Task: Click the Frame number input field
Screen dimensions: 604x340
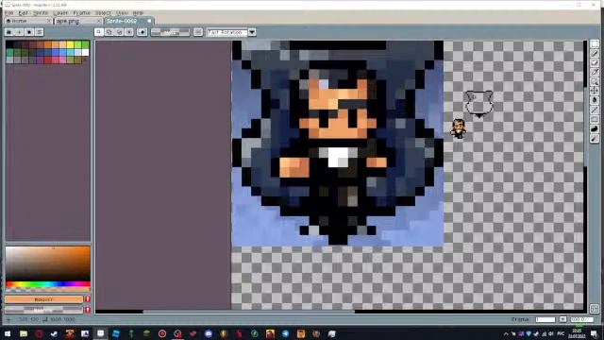Action: 545,319
